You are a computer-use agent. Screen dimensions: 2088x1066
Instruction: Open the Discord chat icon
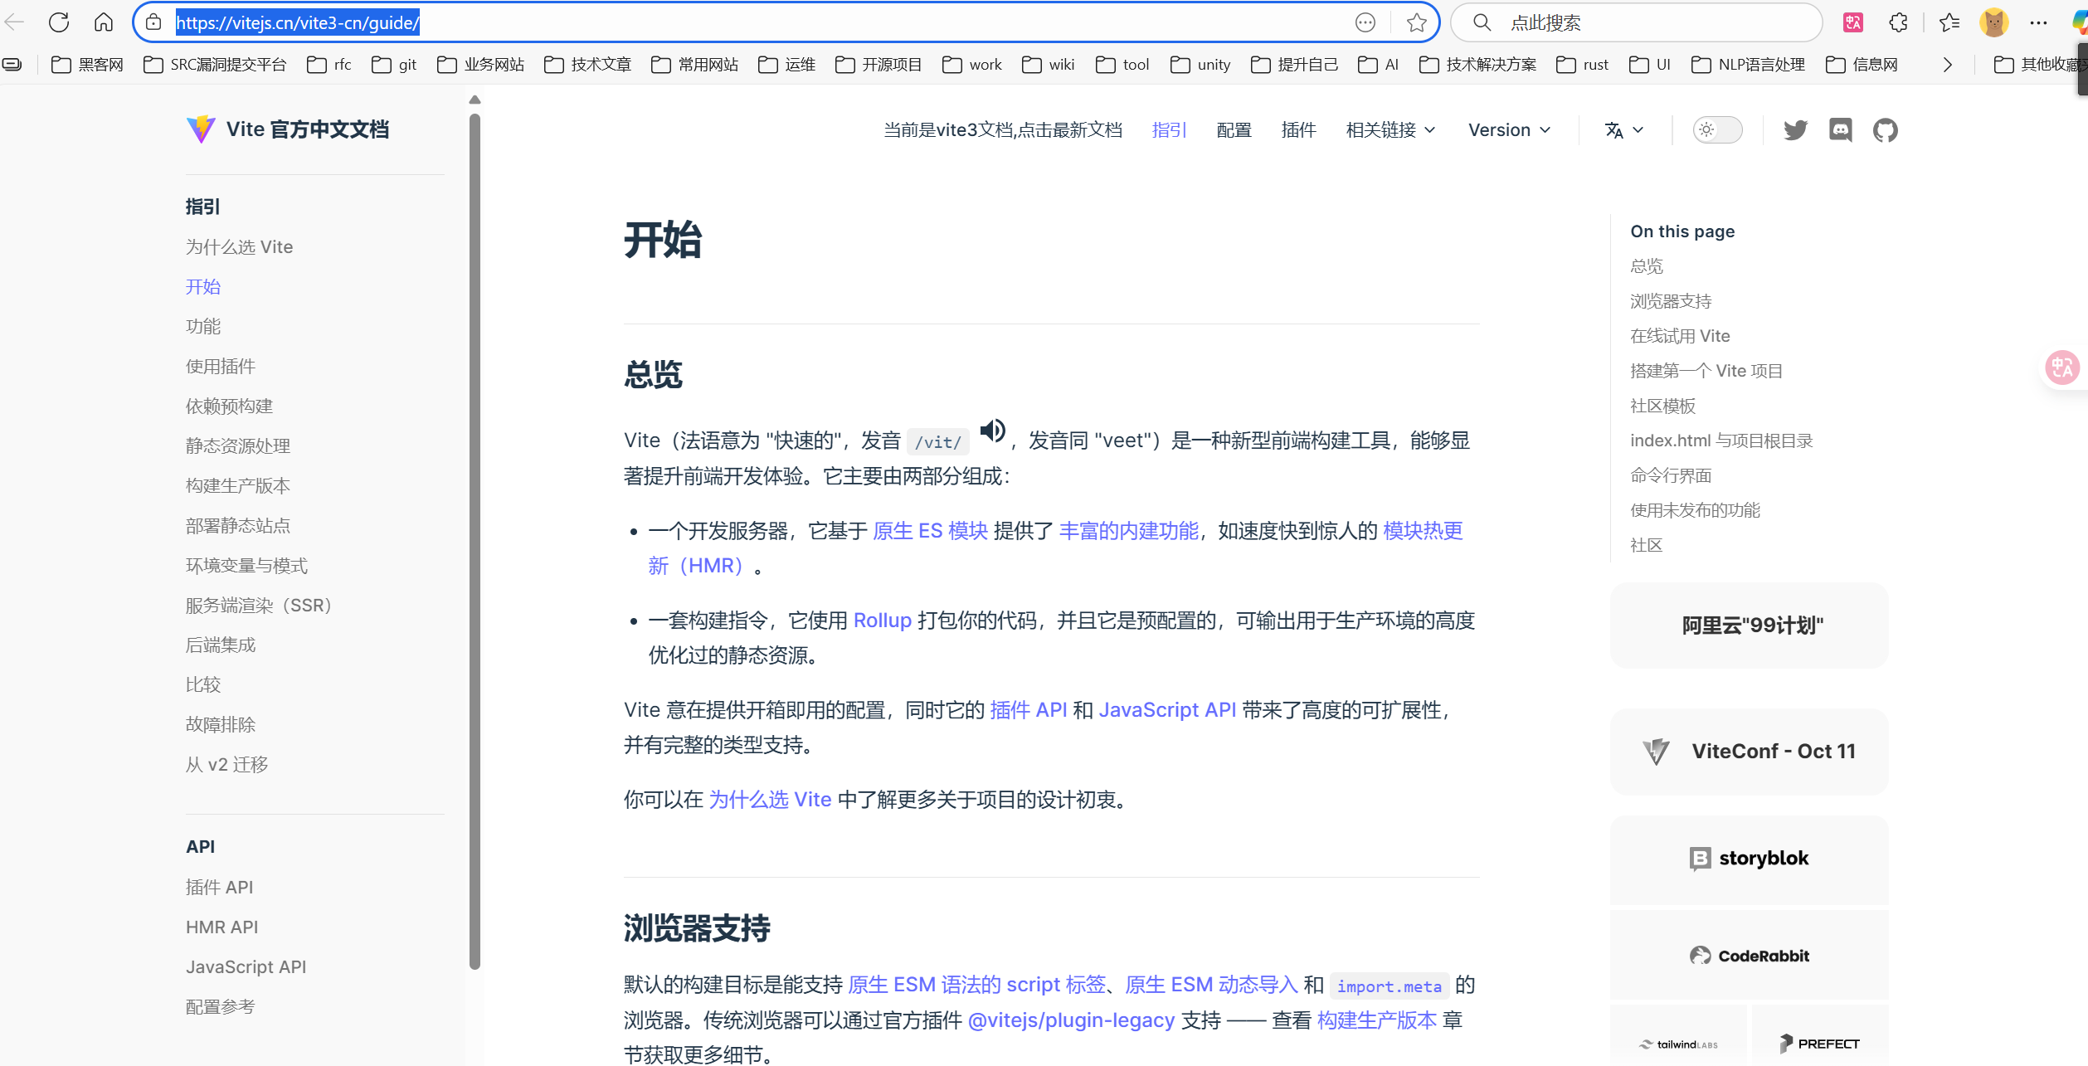(1840, 130)
